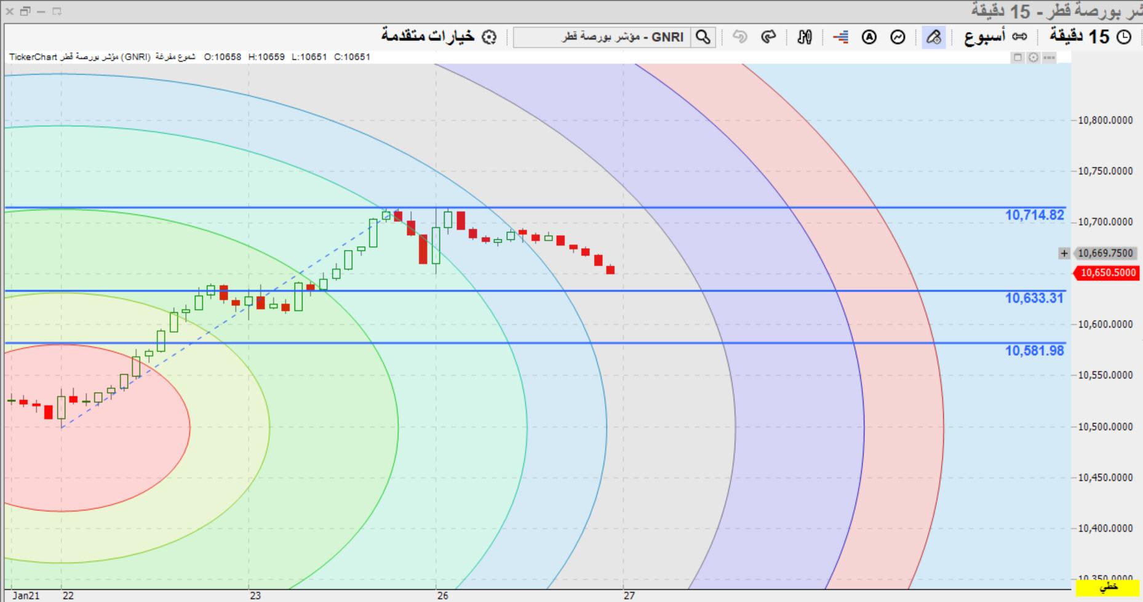Click the clock icon beside 15 دقيقة

point(1123,37)
